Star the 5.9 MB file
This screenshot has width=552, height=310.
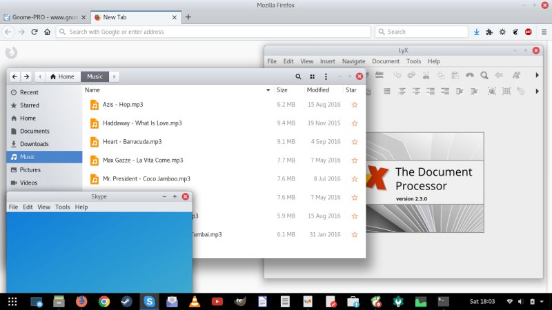[355, 216]
